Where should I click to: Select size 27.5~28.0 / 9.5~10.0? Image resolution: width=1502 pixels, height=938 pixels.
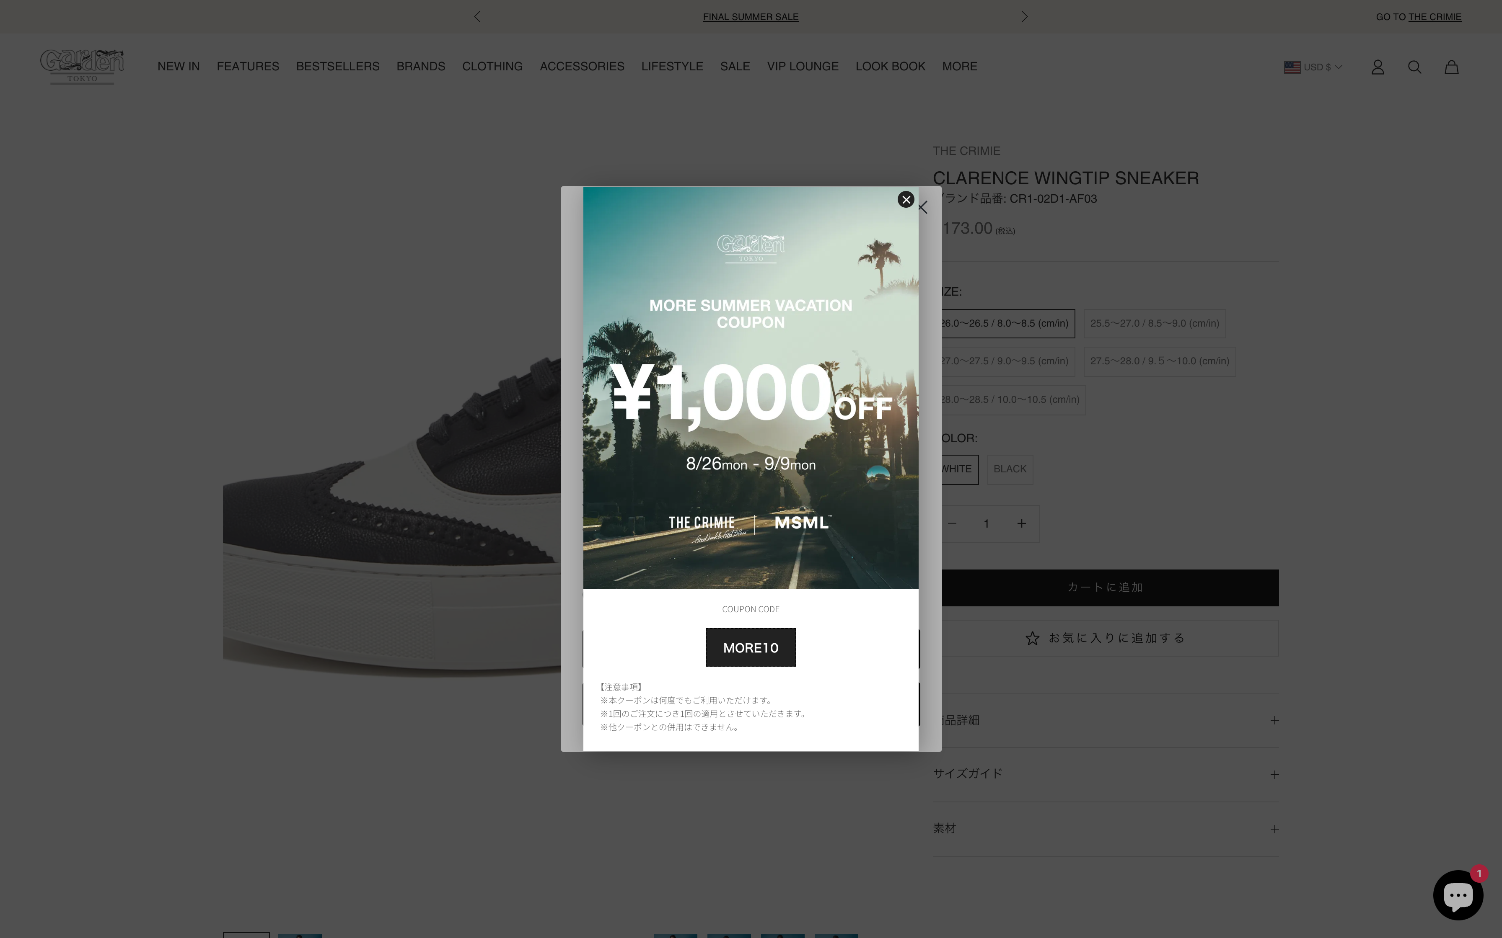click(1159, 361)
